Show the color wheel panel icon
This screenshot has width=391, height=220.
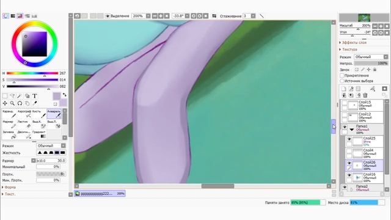(5, 16)
